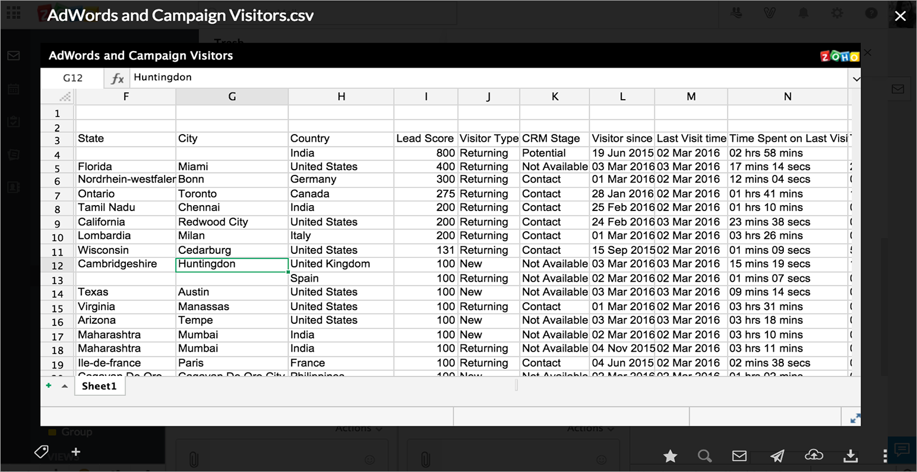Select the row 12 header

(58, 266)
